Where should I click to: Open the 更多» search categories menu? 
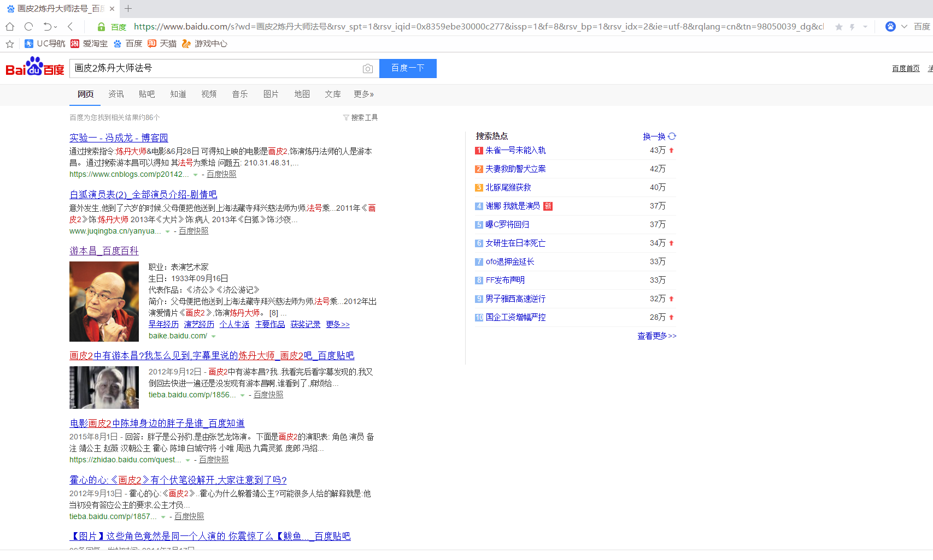[x=364, y=94]
